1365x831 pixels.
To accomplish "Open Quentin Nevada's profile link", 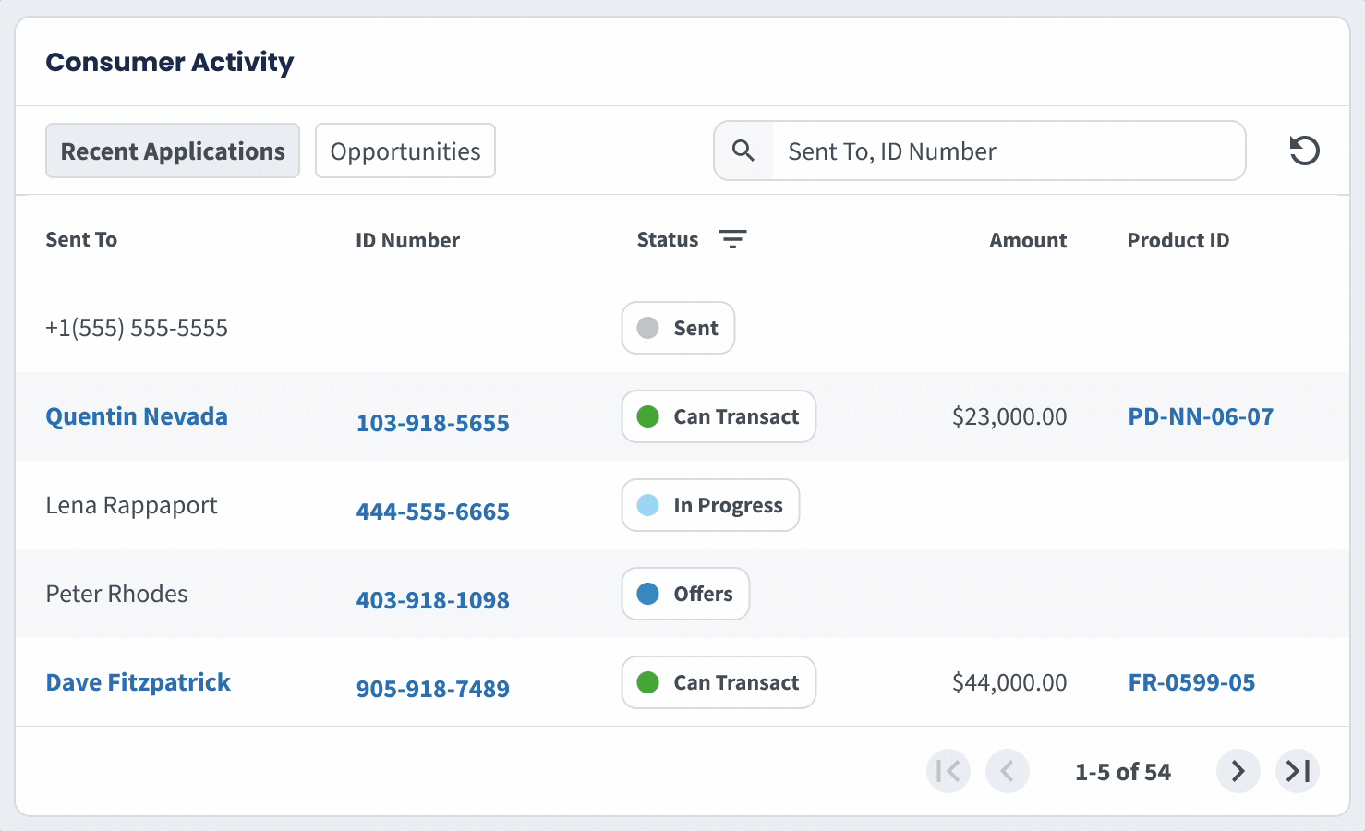I will (x=137, y=416).
